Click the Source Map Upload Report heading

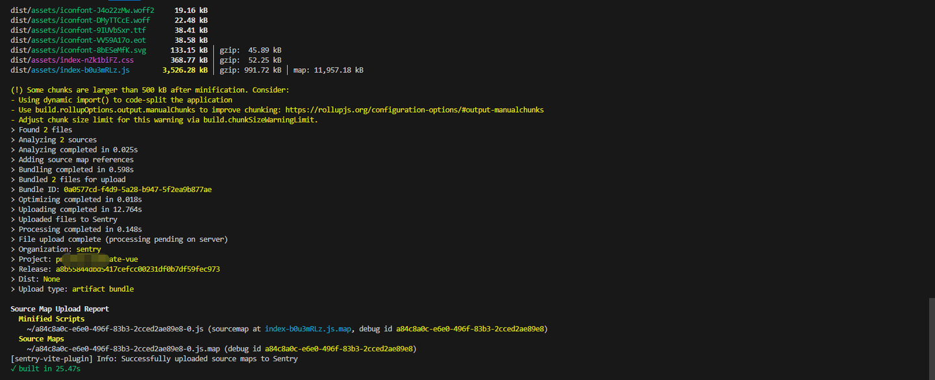click(60, 309)
